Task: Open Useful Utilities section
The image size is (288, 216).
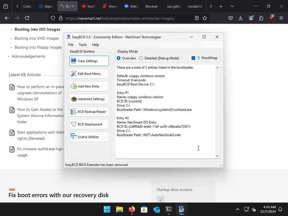Action: [89, 137]
